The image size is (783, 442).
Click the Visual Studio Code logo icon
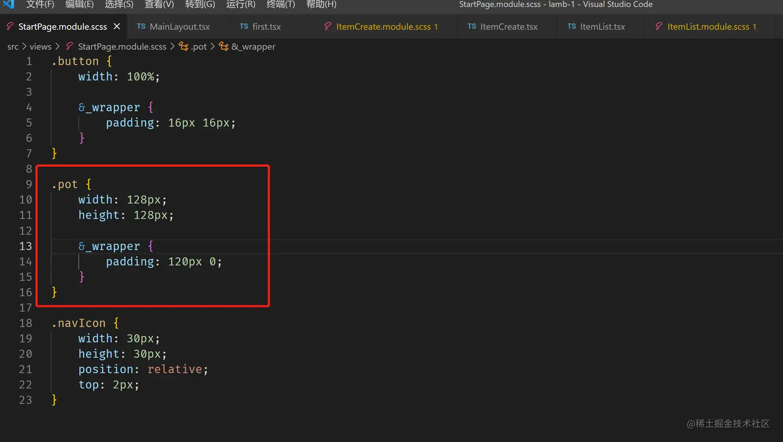coord(8,4)
